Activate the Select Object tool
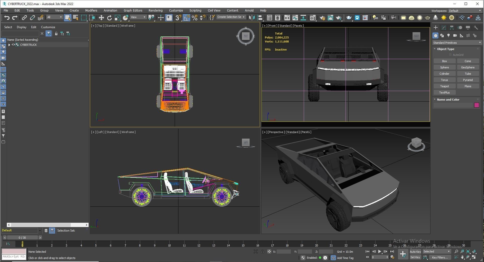The image size is (484, 262). pyautogui.click(x=67, y=18)
